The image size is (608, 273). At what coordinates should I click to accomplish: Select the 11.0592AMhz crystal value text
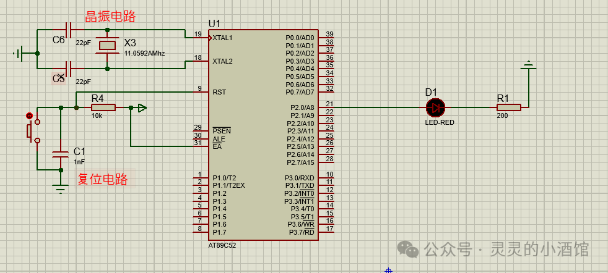click(x=144, y=53)
